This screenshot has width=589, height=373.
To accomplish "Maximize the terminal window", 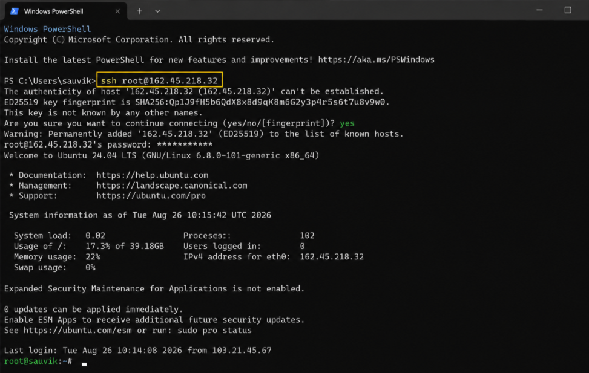I will 568,10.
